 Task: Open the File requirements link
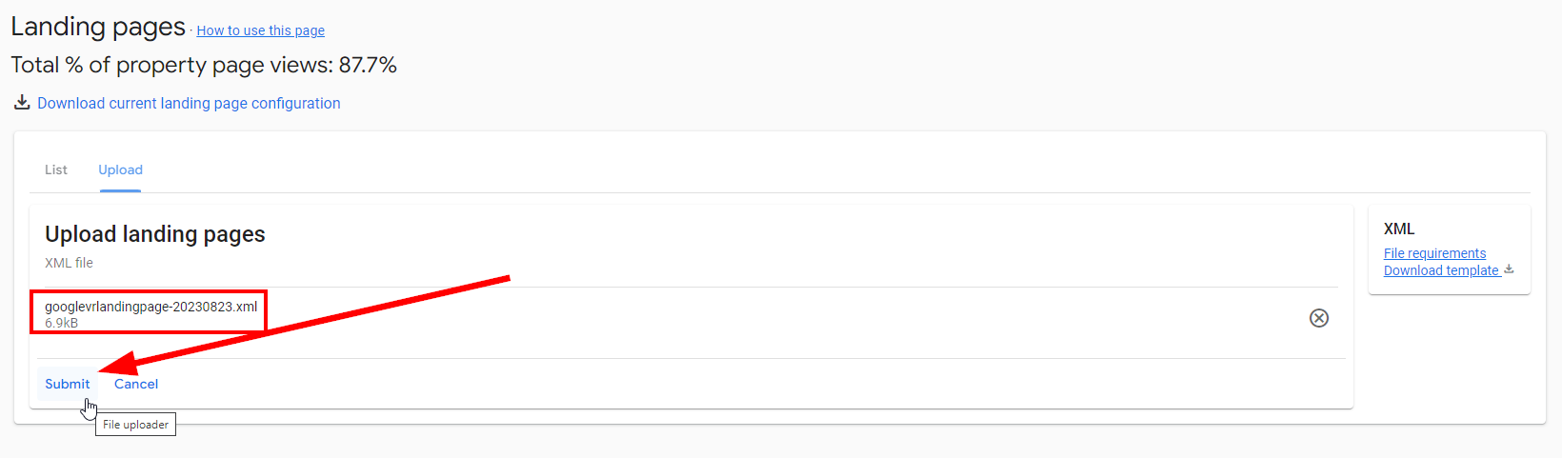tap(1434, 253)
